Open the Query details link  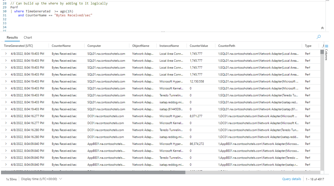pos(292,179)
